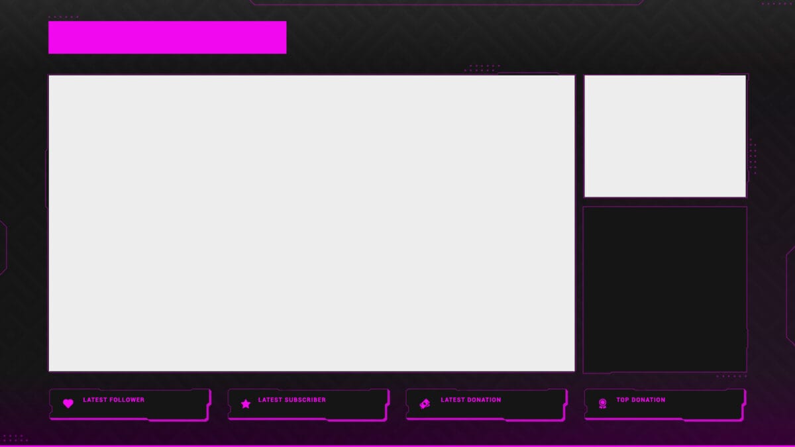Viewport: 795px width, 447px height.
Task: Click the Latest Subscriber text label
Action: pos(291,399)
